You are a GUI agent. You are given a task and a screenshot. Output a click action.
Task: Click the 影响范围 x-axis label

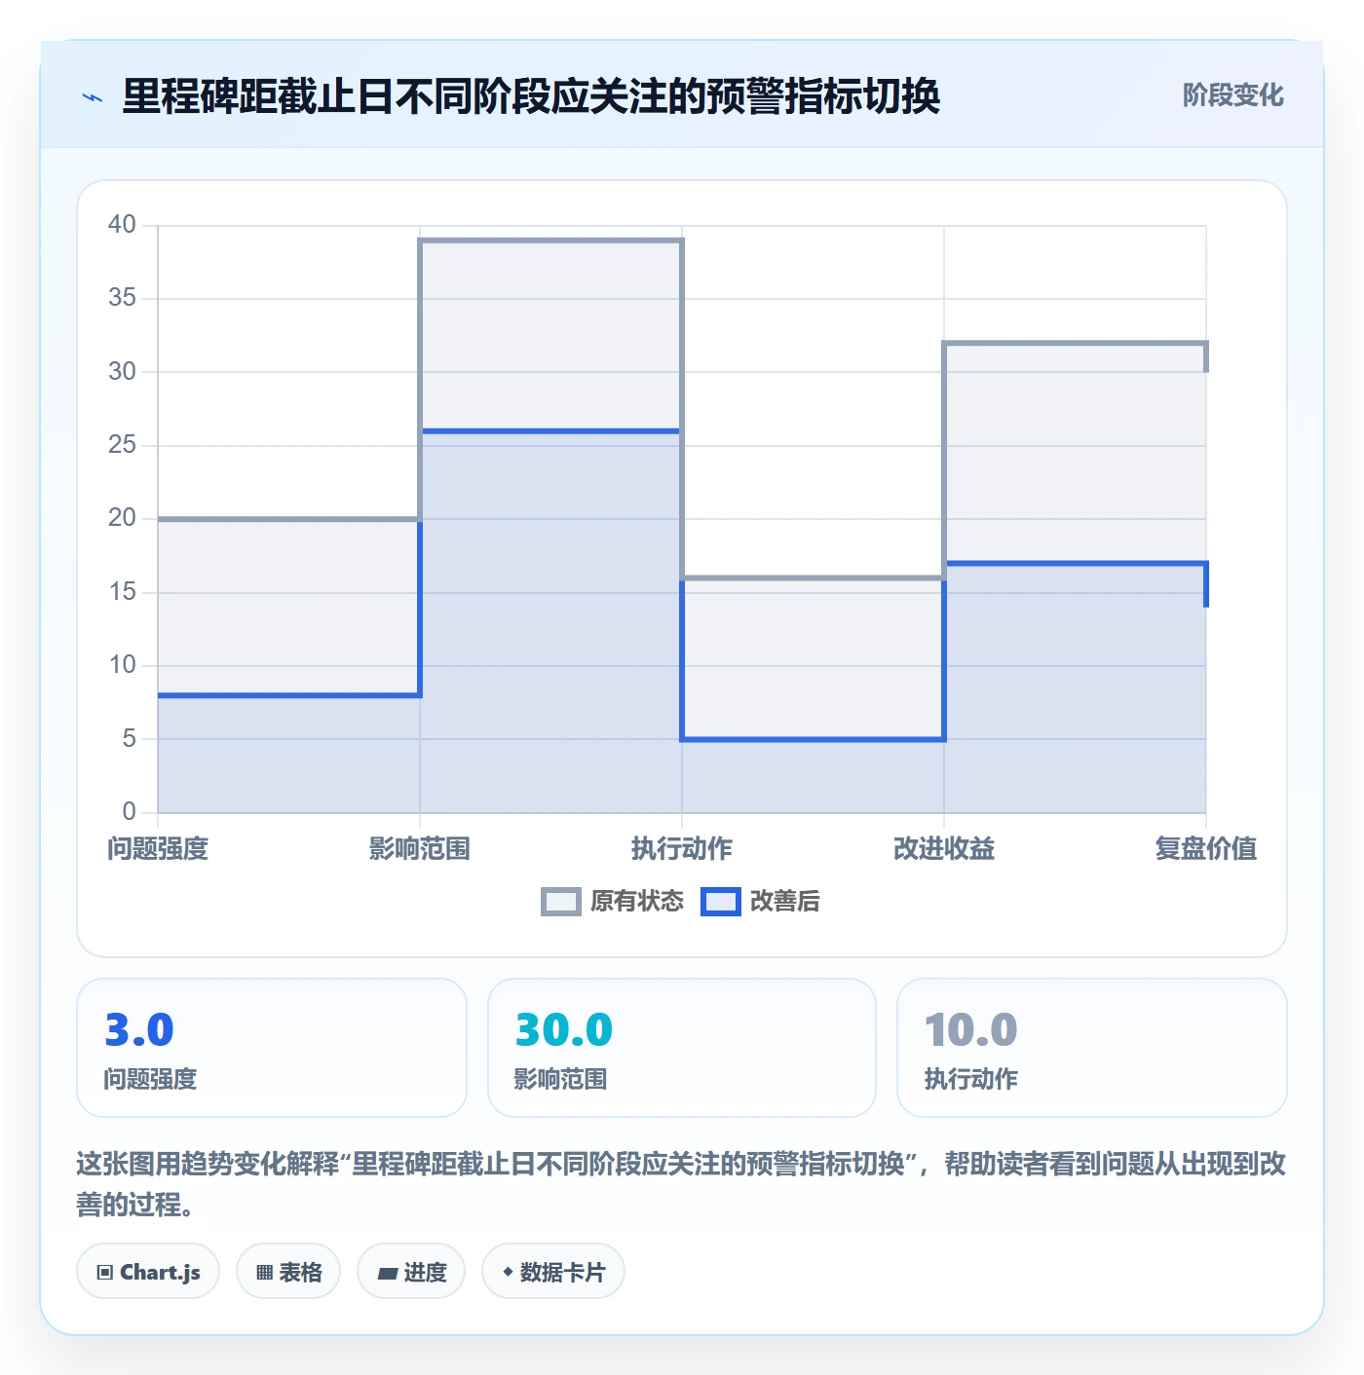[420, 849]
